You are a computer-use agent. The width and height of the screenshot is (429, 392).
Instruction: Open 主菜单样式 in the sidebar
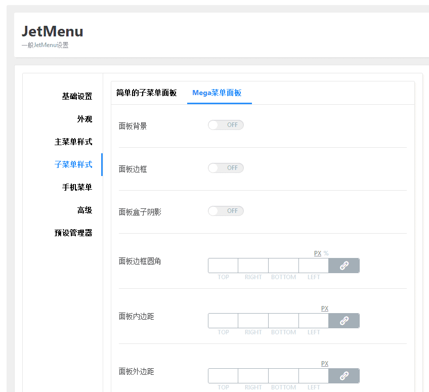[x=73, y=142]
